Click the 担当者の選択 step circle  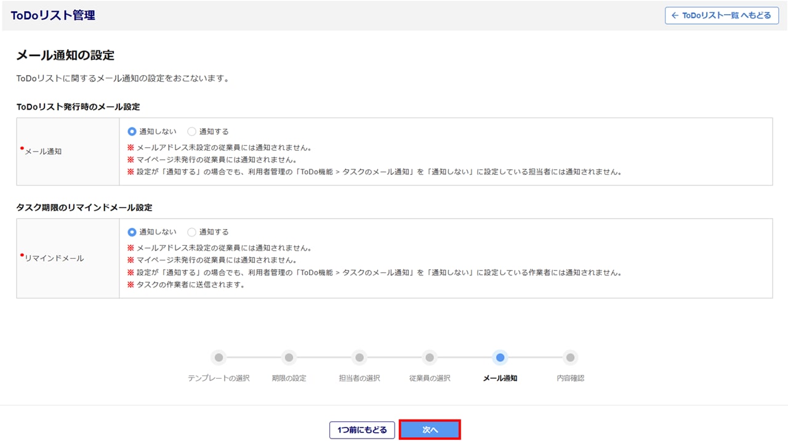pos(360,357)
